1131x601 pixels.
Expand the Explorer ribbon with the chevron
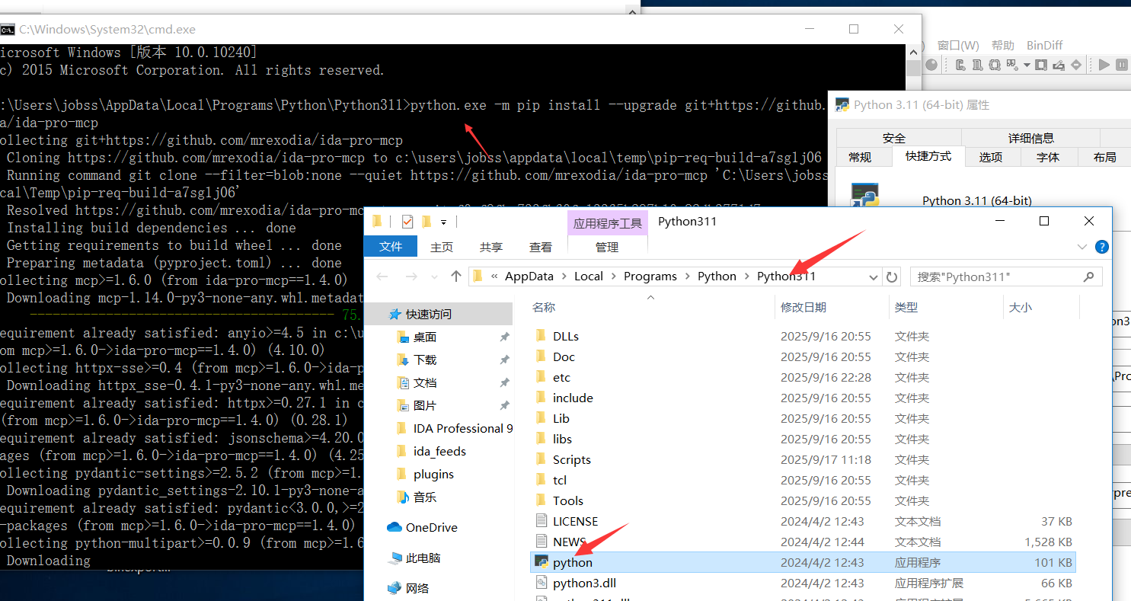[1082, 247]
